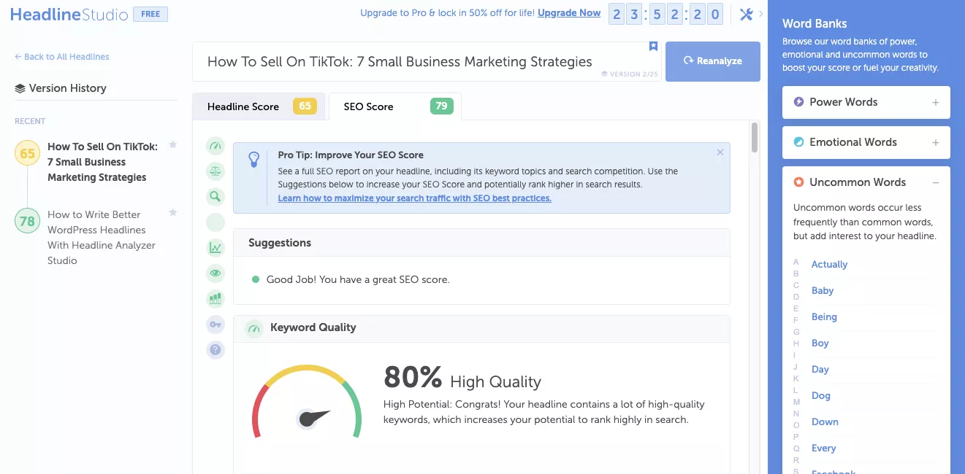965x474 pixels.
Task: Click the gauge icon beside Keyword Quality heading
Action: [254, 329]
